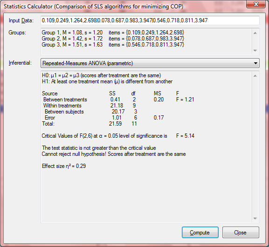Select the Group 3 line in Groups
Screen dimensions: 269x247
tap(113, 45)
